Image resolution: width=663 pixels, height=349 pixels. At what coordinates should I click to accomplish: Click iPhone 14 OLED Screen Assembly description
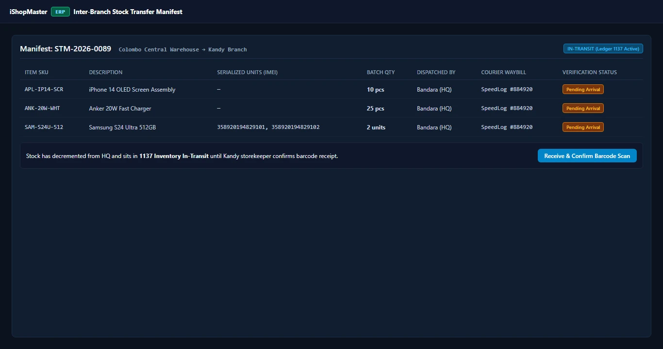pyautogui.click(x=133, y=90)
